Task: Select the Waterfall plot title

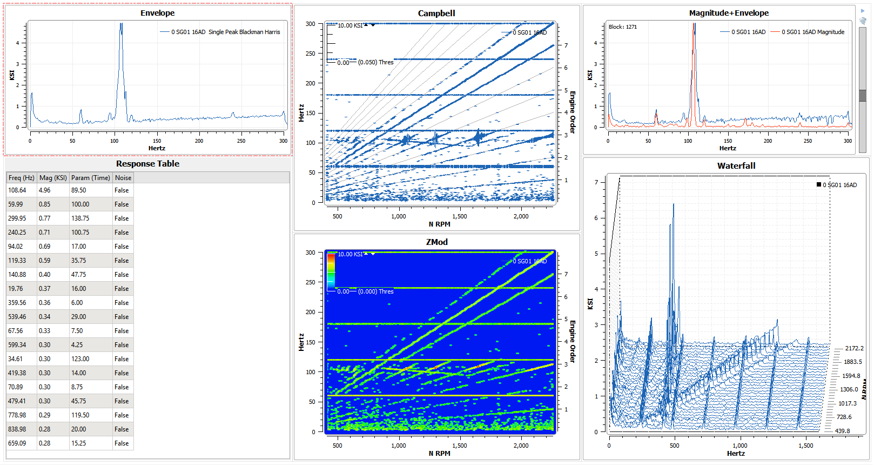Action: 736,165
